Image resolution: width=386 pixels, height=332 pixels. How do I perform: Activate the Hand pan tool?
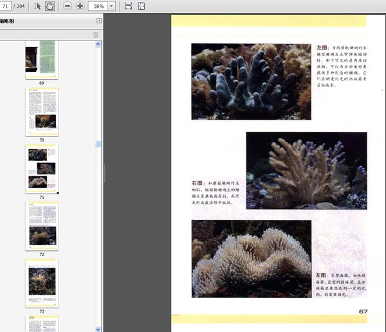point(50,6)
